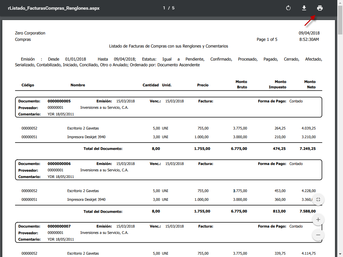
Task: Click the report title Listado de Facturas
Action: 168,46
